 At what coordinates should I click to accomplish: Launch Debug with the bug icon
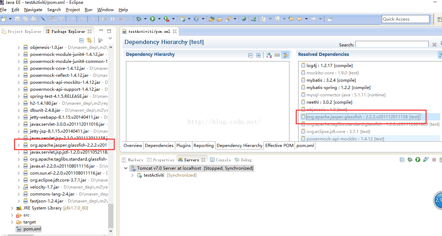(x=139, y=19)
